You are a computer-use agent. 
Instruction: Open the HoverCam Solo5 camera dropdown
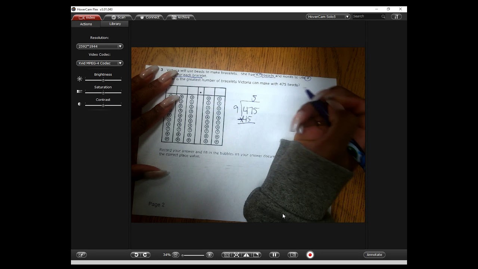point(328,16)
